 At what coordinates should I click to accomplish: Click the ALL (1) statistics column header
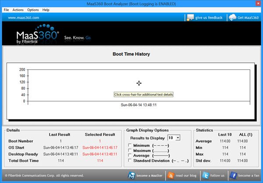245,135
